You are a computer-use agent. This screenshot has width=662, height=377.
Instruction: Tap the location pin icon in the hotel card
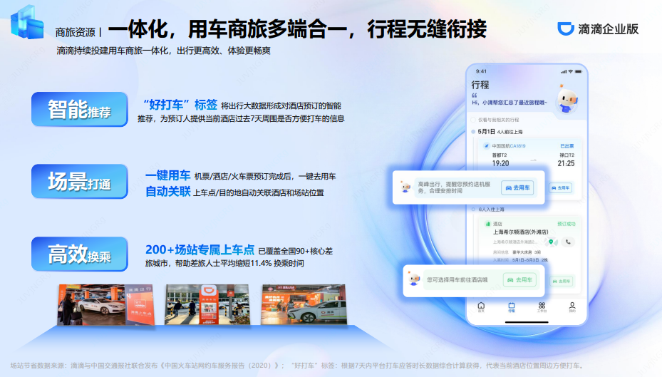550,242
